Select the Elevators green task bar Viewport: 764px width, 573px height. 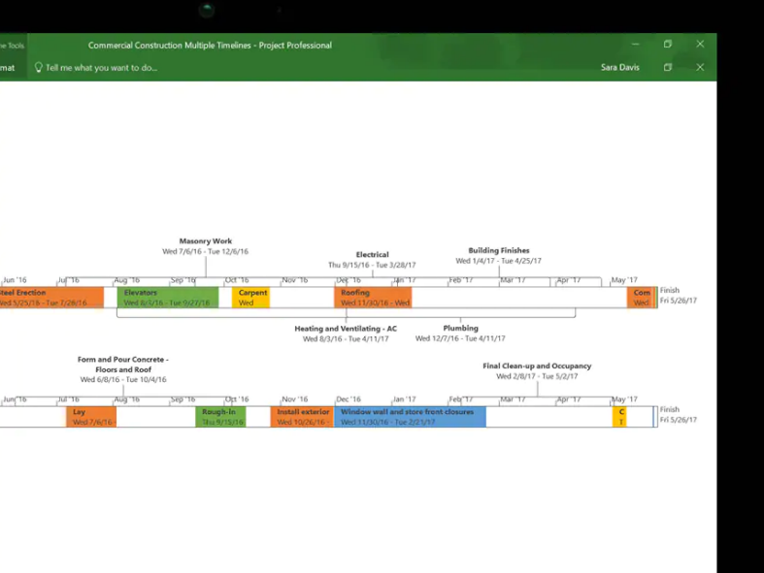pyautogui.click(x=168, y=298)
